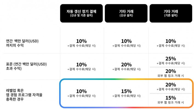This screenshot has width=194, height=109.
Task: Click the 15% 신규 설치 value in highlighted box
Action: pos(126,91)
